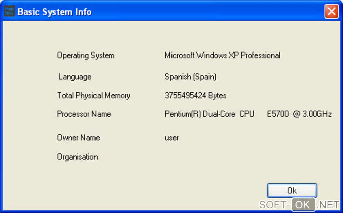Click the 'Owner Name' label

point(78,138)
